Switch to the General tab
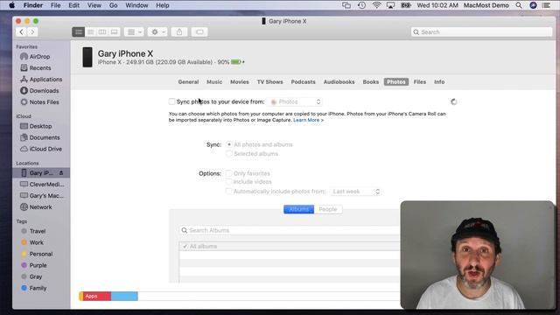Screen dimensions: 560x315 pos(188,81)
